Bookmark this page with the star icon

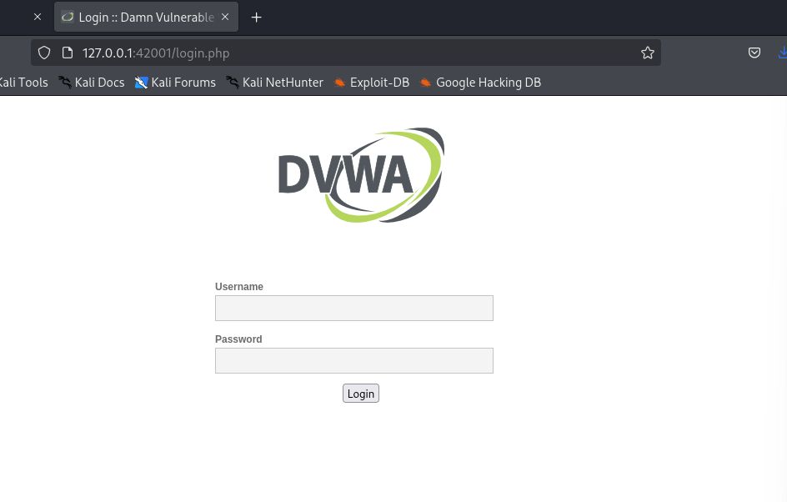(x=648, y=53)
